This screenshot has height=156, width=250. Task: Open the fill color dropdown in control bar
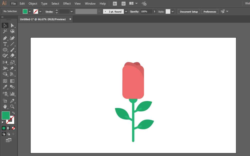point(30,12)
